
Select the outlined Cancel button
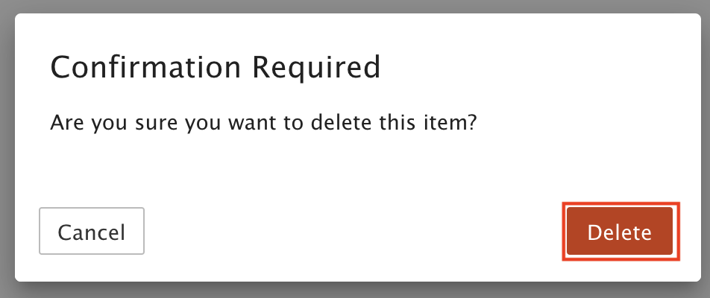(92, 231)
